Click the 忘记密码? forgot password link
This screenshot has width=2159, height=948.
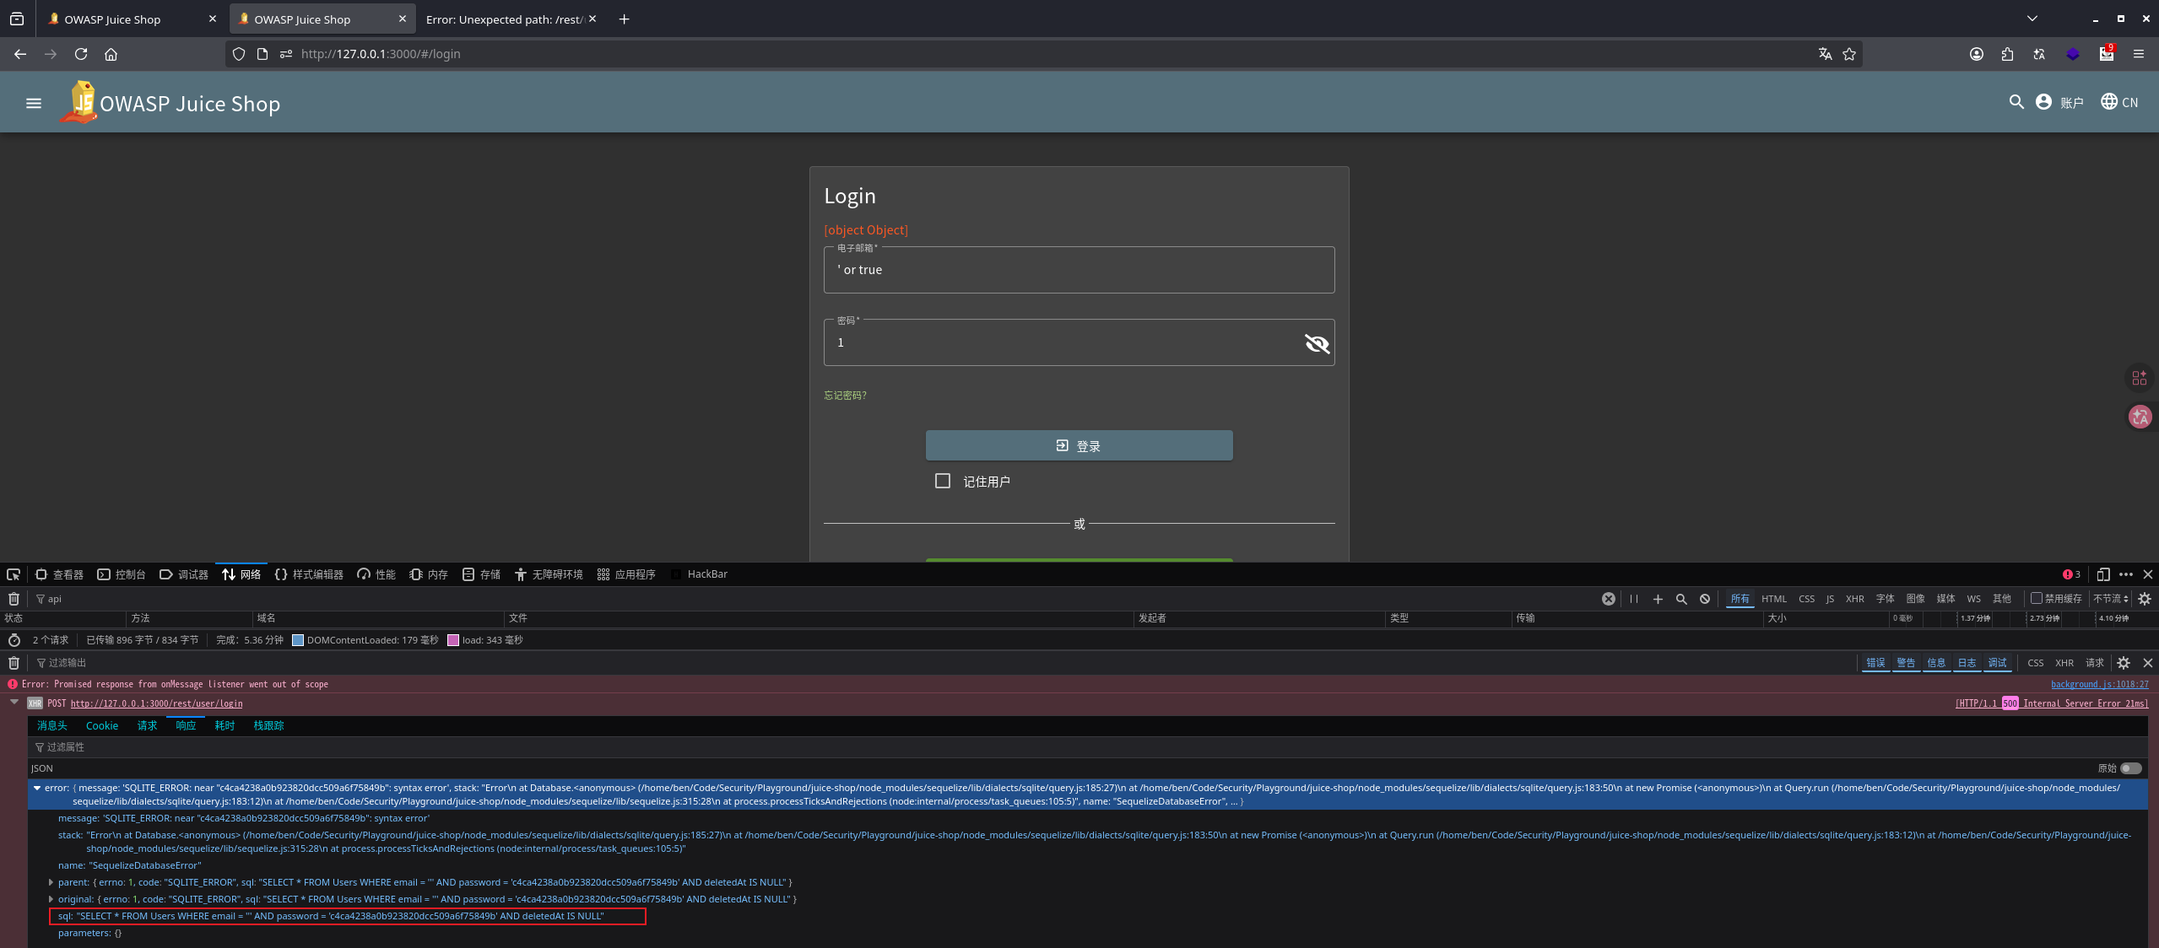pyautogui.click(x=845, y=396)
